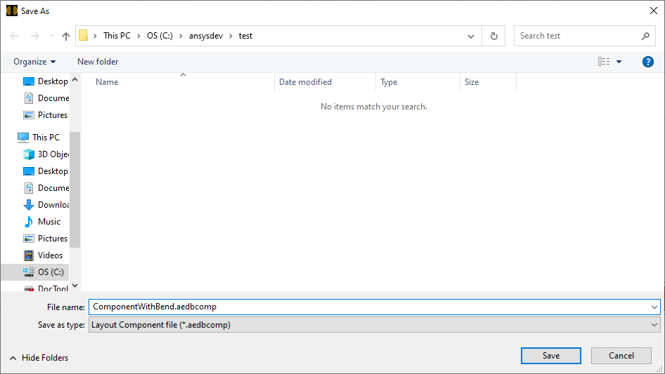
Task: Click the search magnifier icon
Action: click(645, 36)
